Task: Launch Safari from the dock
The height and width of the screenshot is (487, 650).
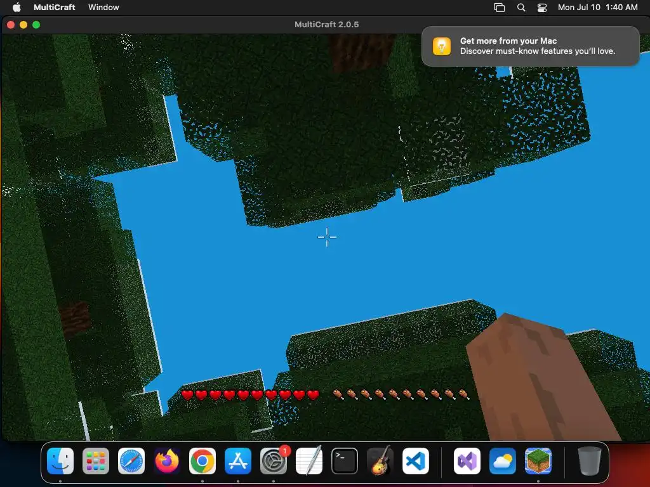Action: 131,461
